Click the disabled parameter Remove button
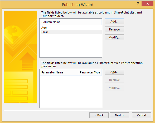Screen dimensions: 155x123 point(114,80)
